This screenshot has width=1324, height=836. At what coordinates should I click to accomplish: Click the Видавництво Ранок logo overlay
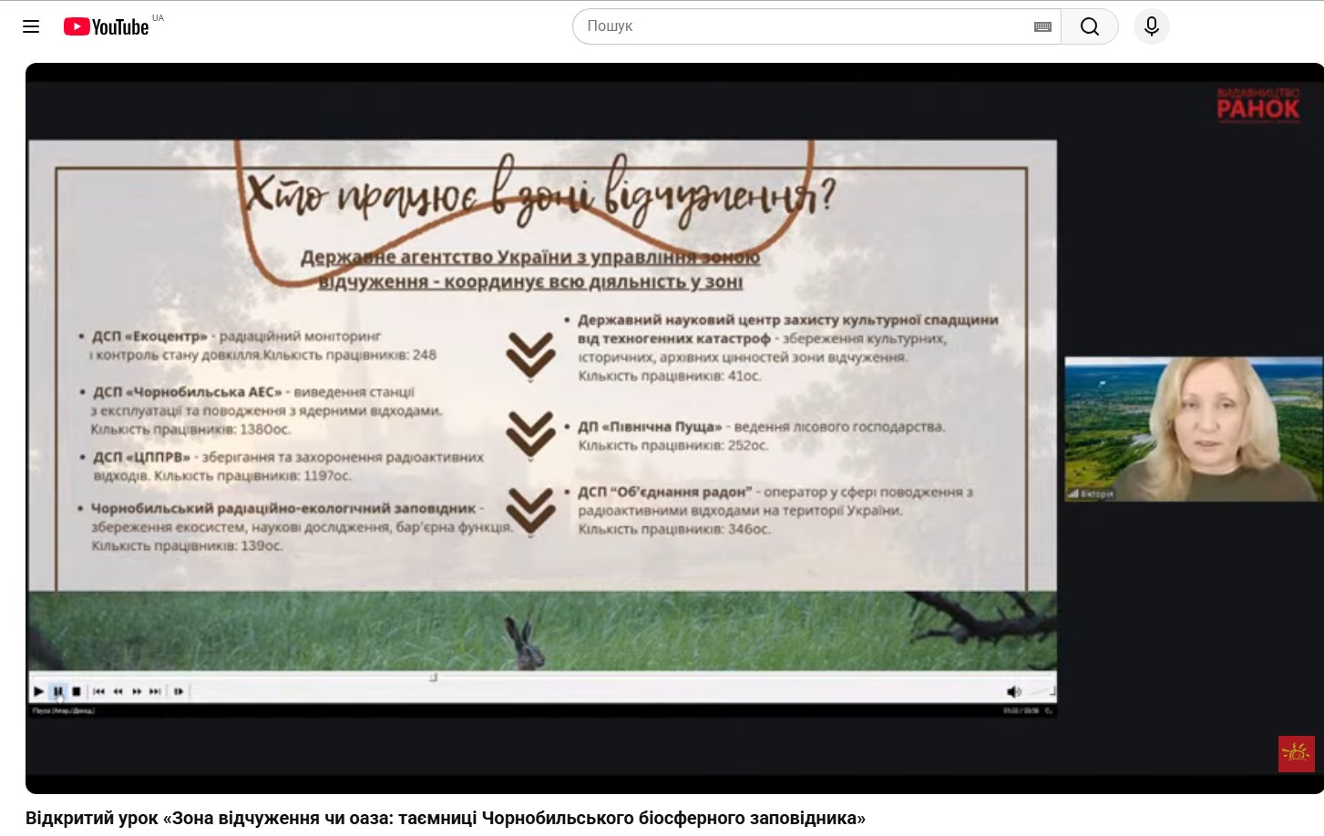point(1257,106)
